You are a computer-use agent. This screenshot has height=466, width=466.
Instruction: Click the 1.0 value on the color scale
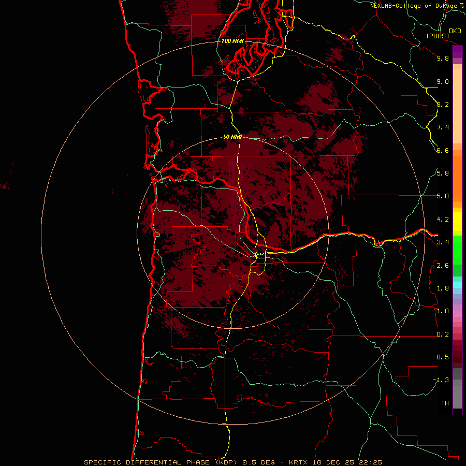coord(443,311)
